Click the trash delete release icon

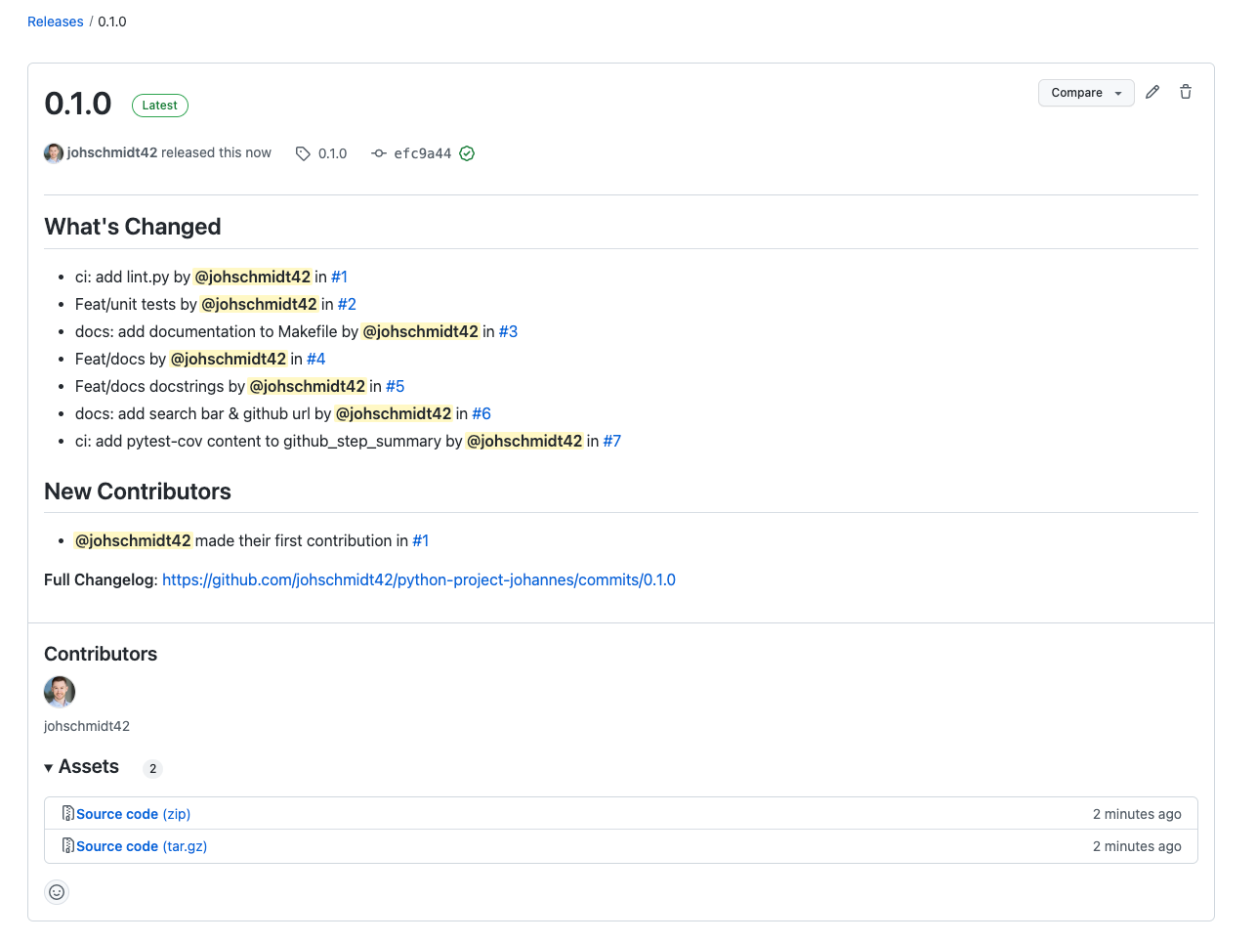click(1186, 92)
